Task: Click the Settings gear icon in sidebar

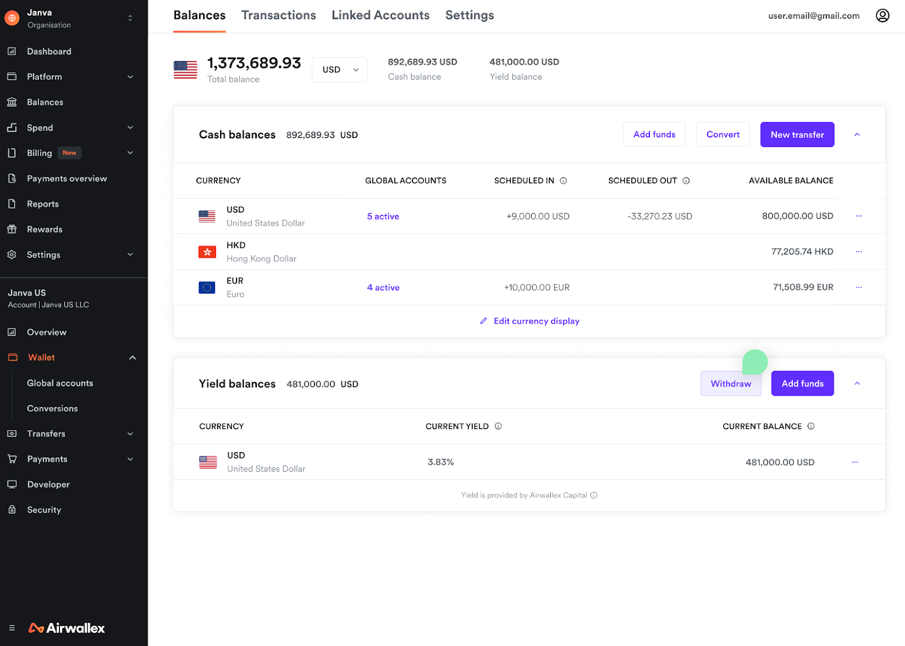Action: [x=12, y=255]
